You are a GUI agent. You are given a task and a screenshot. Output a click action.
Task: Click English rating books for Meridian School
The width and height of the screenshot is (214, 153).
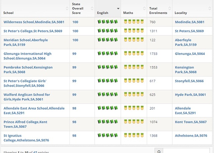(x=107, y=40)
